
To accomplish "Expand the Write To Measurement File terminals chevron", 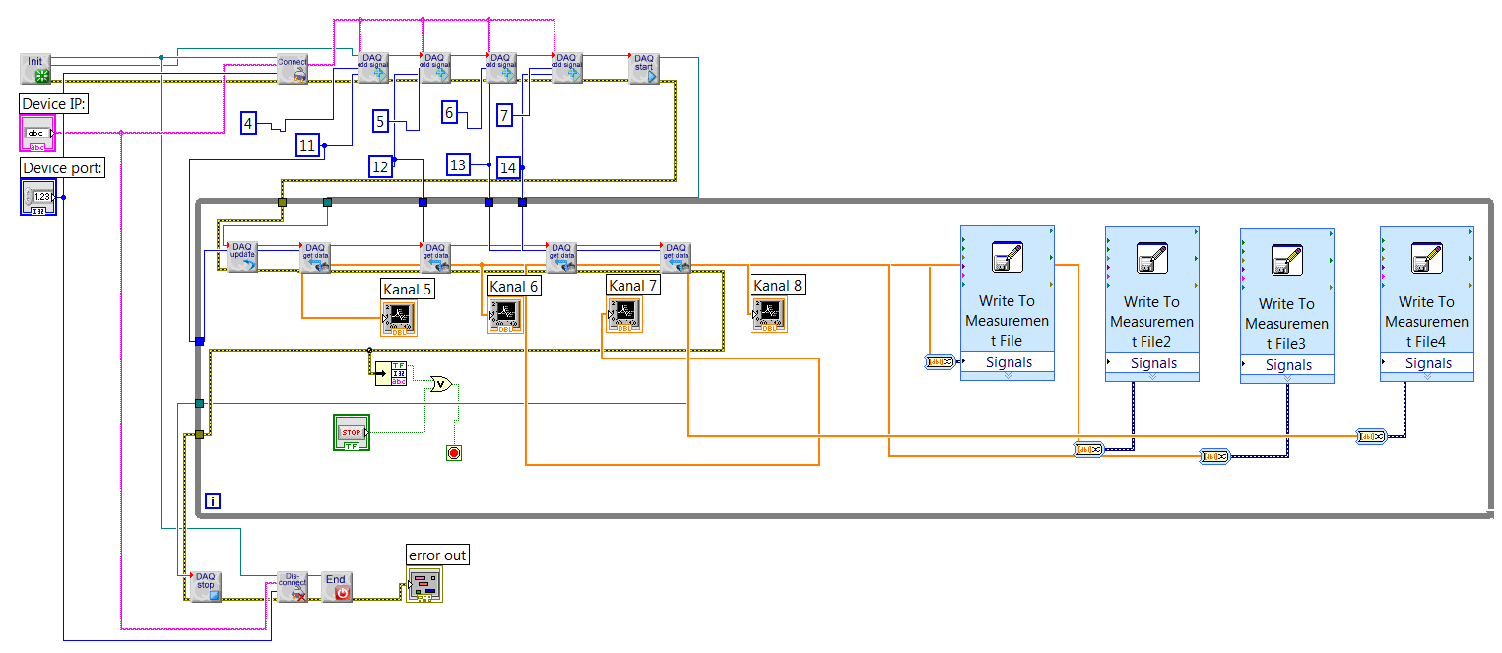I will pyautogui.click(x=1008, y=375).
